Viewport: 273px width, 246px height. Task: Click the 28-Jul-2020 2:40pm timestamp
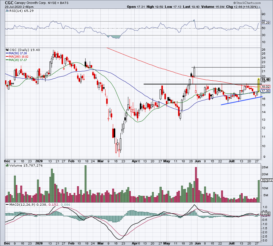(19, 7)
